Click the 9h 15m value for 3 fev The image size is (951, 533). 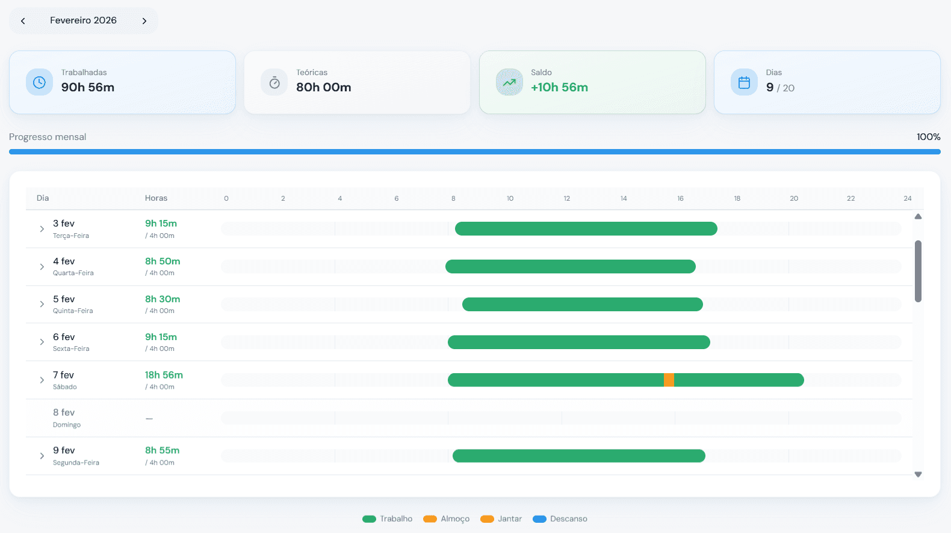161,224
